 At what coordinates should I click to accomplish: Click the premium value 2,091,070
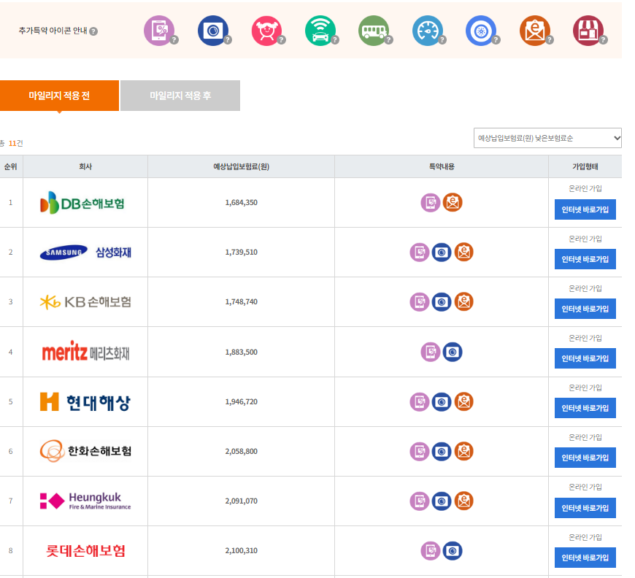pos(242,501)
